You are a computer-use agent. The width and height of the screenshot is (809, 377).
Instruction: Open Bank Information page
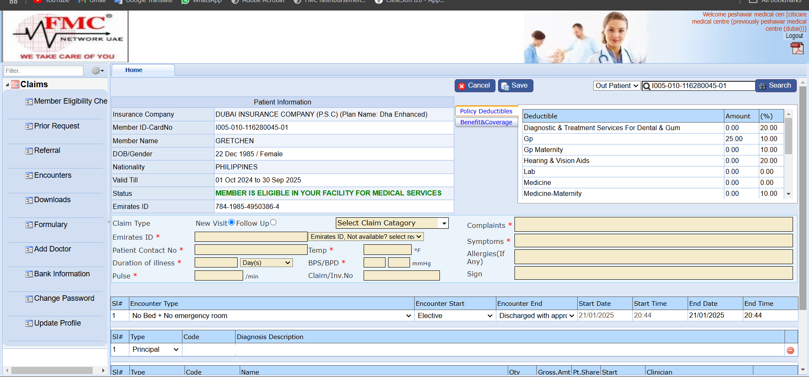62,274
